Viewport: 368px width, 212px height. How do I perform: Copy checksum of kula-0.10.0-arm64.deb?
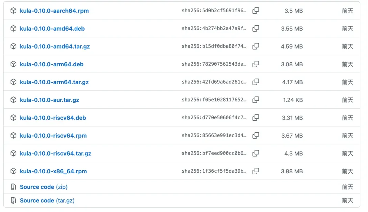point(256,64)
